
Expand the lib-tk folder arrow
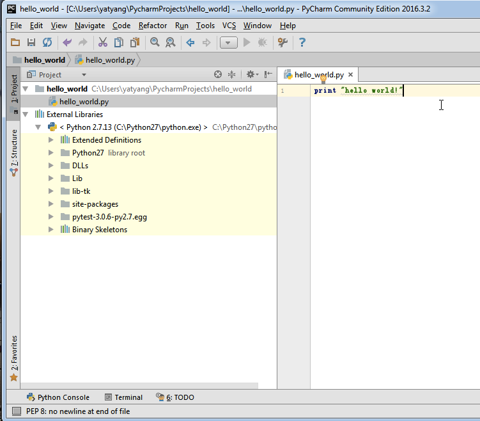(x=51, y=191)
